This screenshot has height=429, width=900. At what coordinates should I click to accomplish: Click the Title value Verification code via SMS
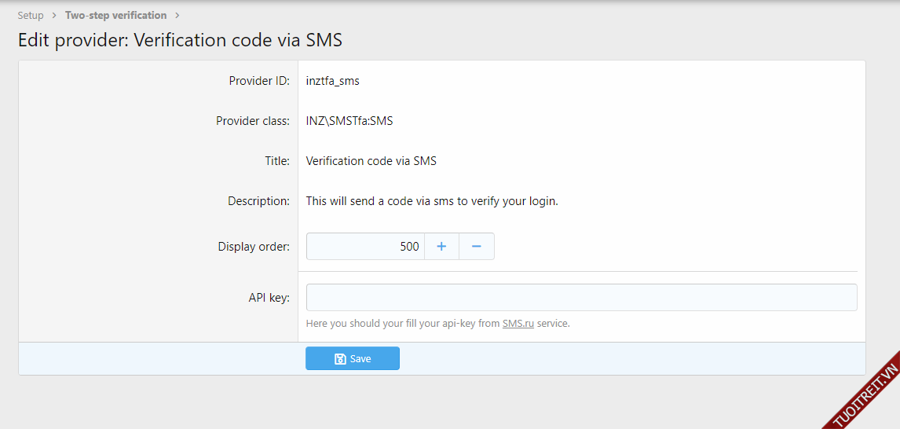(x=371, y=161)
